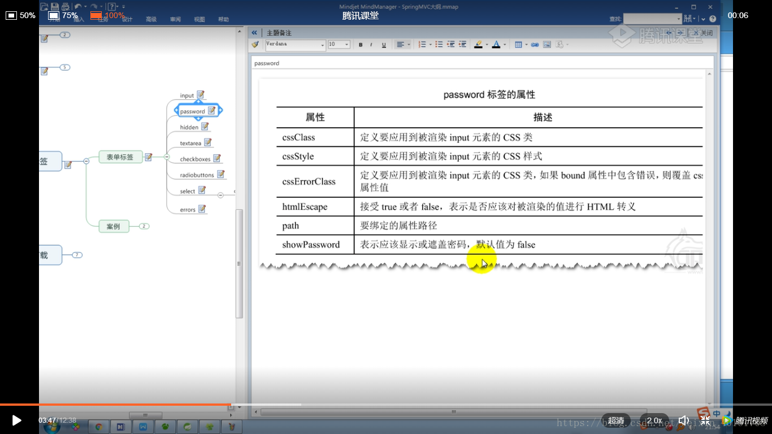This screenshot has width=772, height=434.
Task: Expand the select topic subbranch
Action: (x=220, y=195)
